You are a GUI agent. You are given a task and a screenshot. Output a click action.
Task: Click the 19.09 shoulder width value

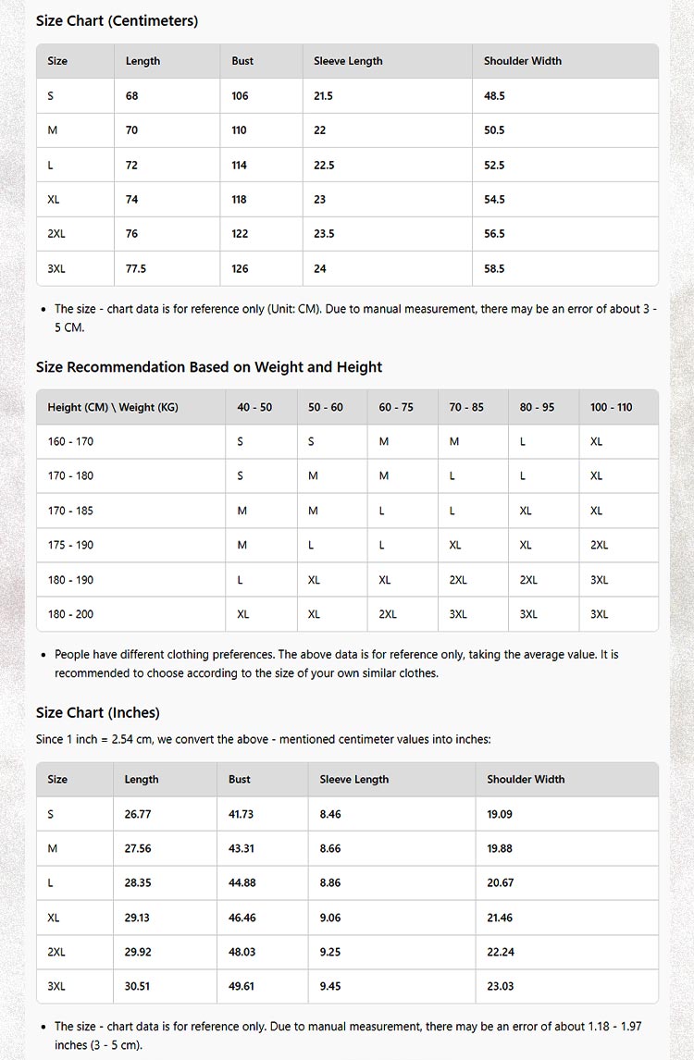[500, 814]
